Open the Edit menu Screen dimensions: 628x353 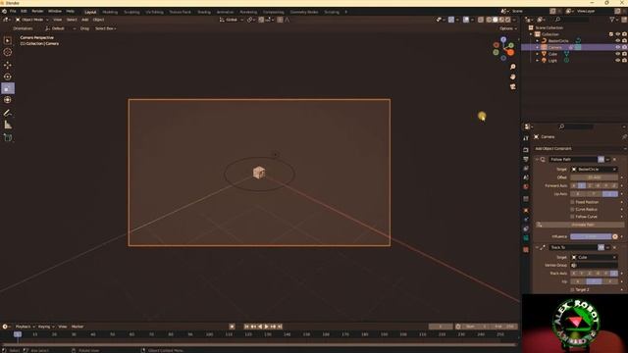[24, 11]
